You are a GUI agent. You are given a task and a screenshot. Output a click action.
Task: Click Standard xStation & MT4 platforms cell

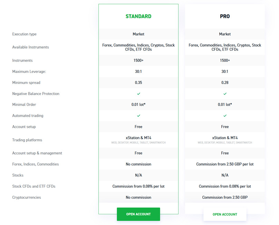click(138, 140)
